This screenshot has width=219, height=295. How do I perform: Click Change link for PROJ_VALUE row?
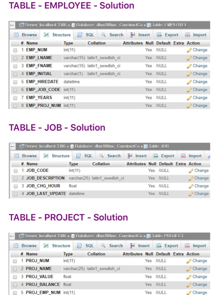pos(200,276)
